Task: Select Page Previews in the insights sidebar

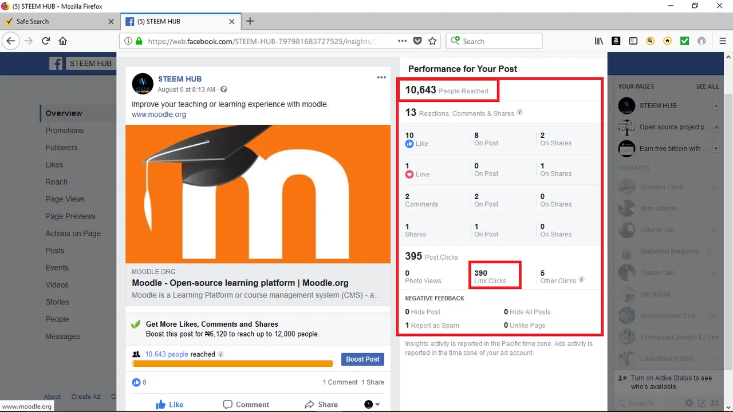Action: click(x=70, y=216)
